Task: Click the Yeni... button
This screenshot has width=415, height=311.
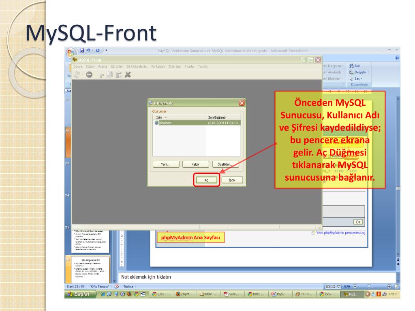Action: point(166,164)
